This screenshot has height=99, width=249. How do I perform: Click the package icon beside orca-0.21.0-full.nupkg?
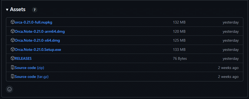click(x=12, y=22)
